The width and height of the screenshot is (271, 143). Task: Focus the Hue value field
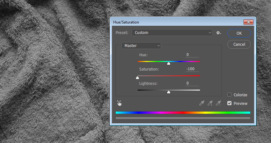(192, 55)
